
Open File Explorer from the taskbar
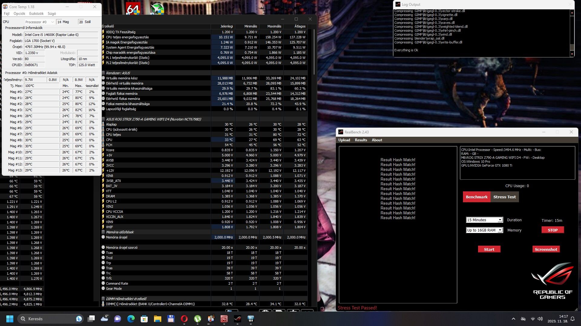(x=157, y=319)
